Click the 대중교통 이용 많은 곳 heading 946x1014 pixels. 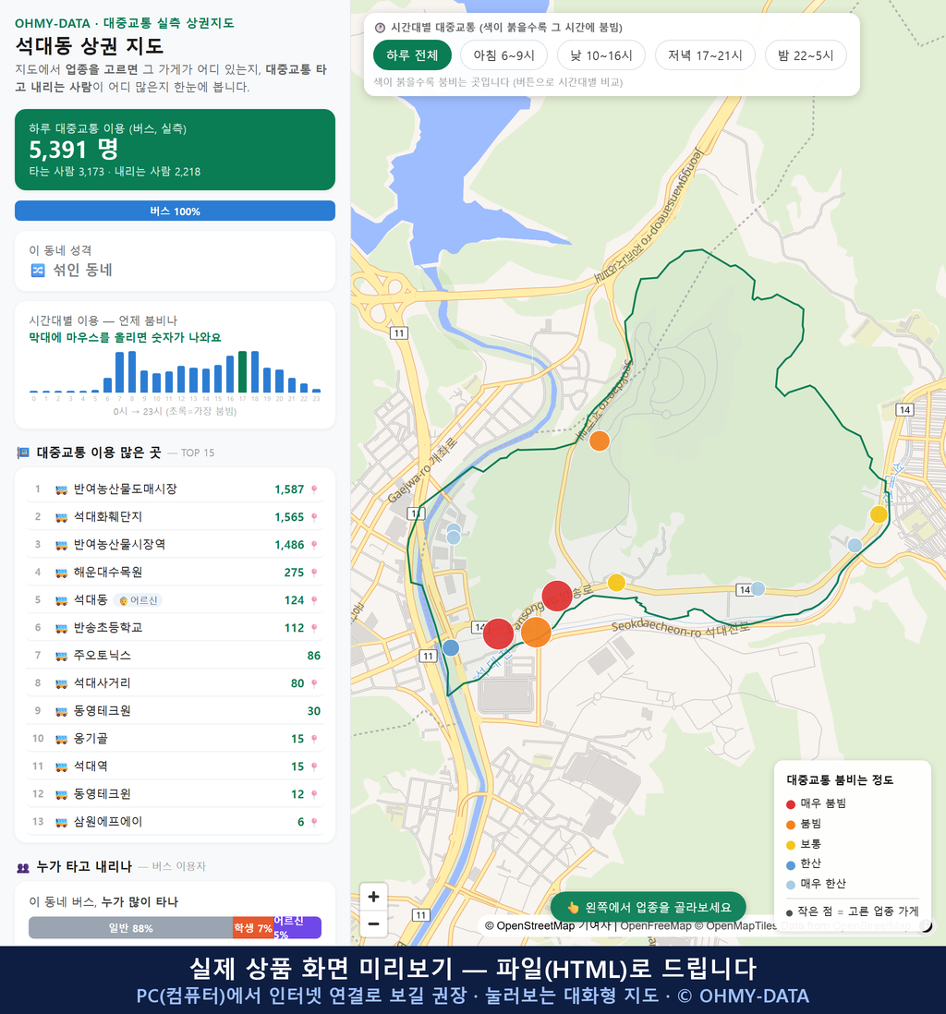click(x=99, y=453)
